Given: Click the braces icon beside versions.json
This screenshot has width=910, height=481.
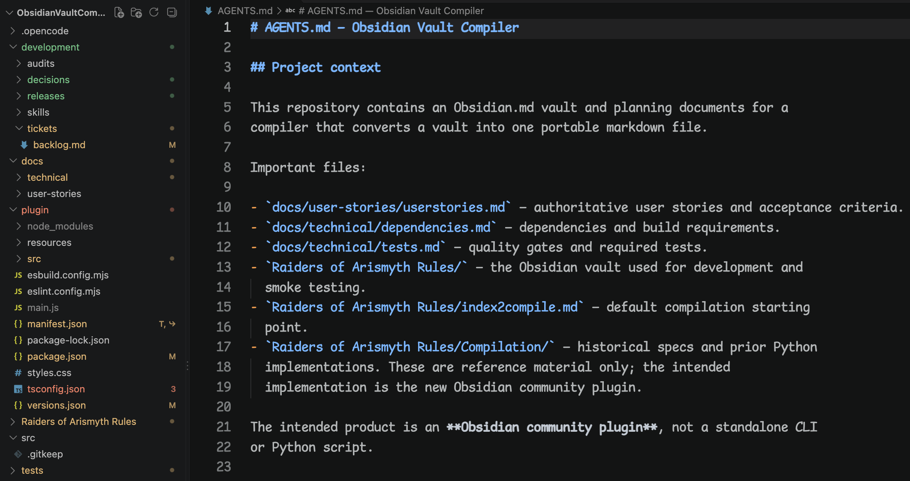Looking at the screenshot, I should pyautogui.click(x=18, y=405).
